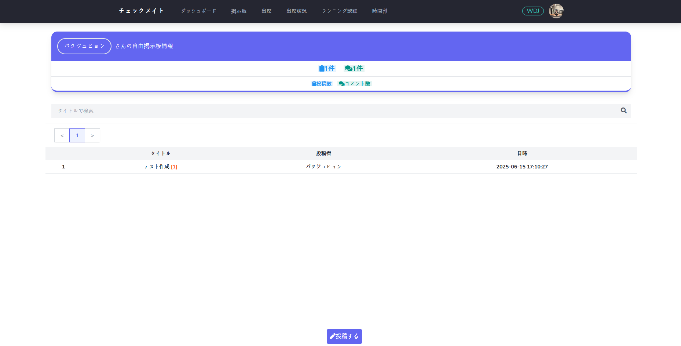Click the search magnifier icon
The width and height of the screenshot is (681, 346).
click(x=623, y=110)
